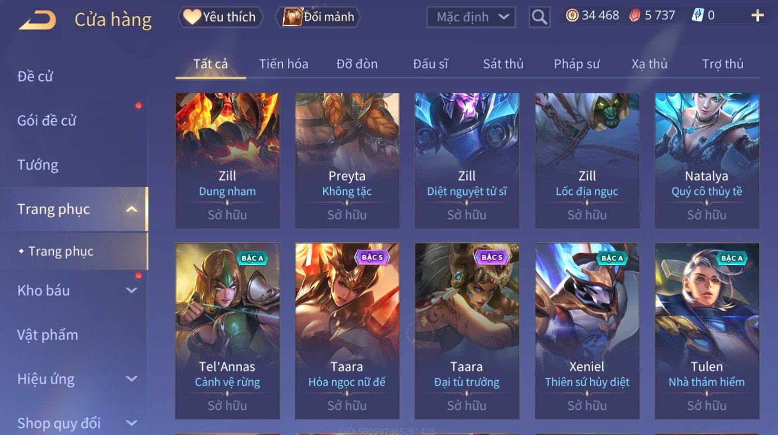
Task: Open the Mặc định sort dropdown
Action: click(471, 17)
